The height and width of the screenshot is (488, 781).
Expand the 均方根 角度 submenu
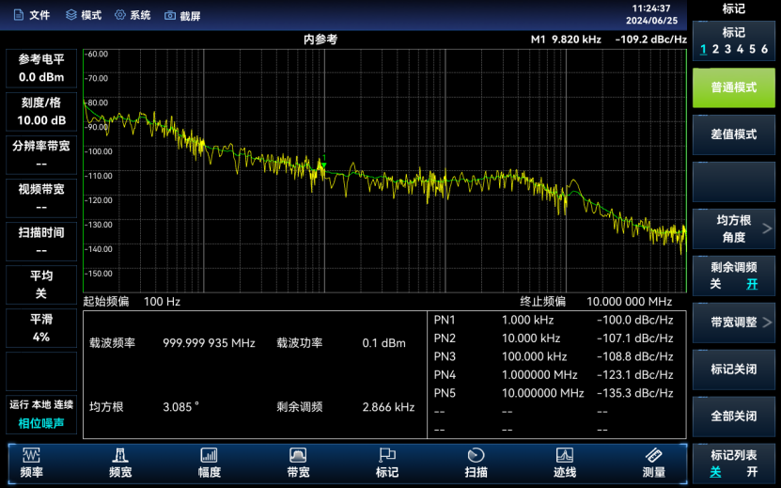click(733, 228)
